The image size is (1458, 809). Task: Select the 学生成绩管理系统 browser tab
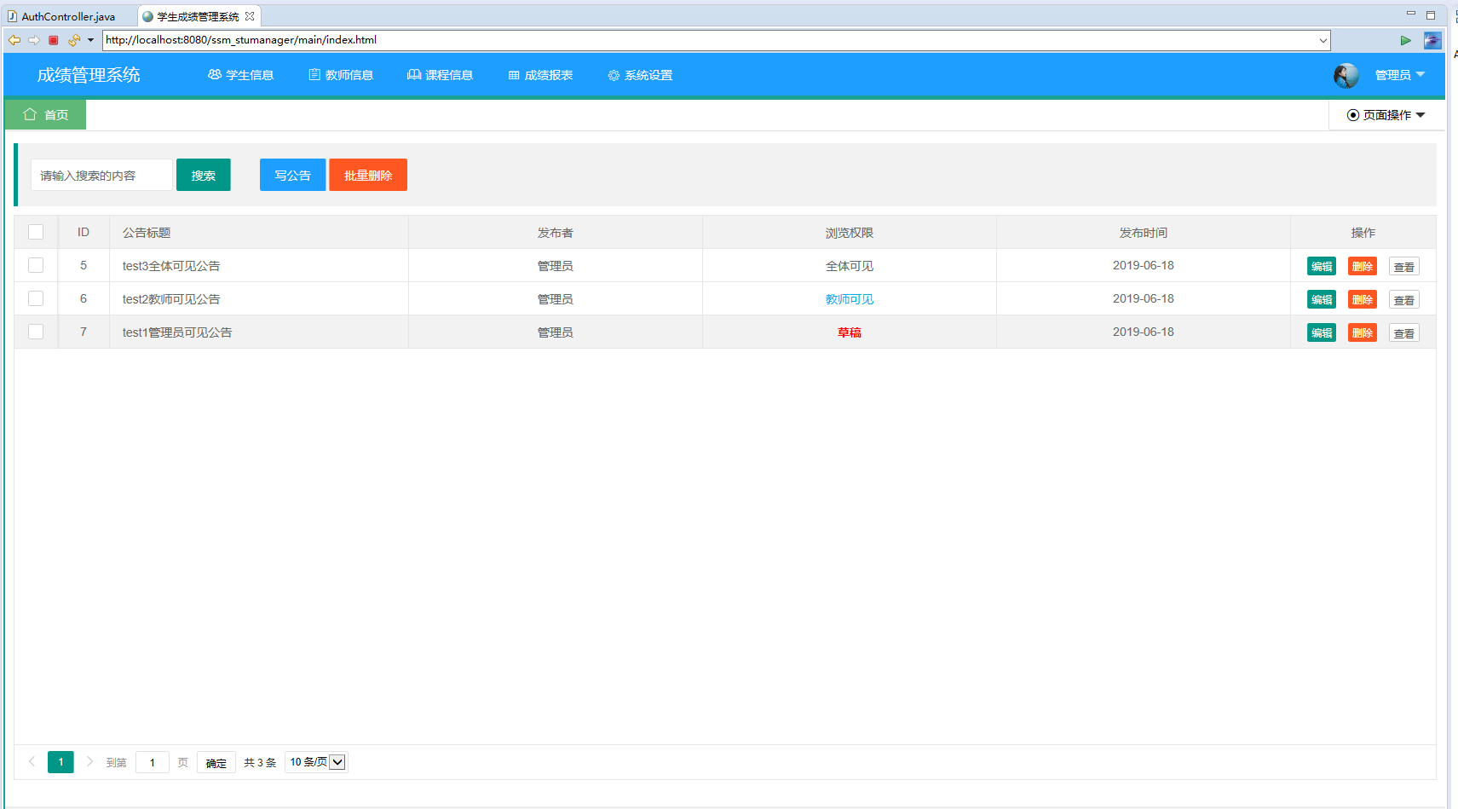[x=198, y=14]
